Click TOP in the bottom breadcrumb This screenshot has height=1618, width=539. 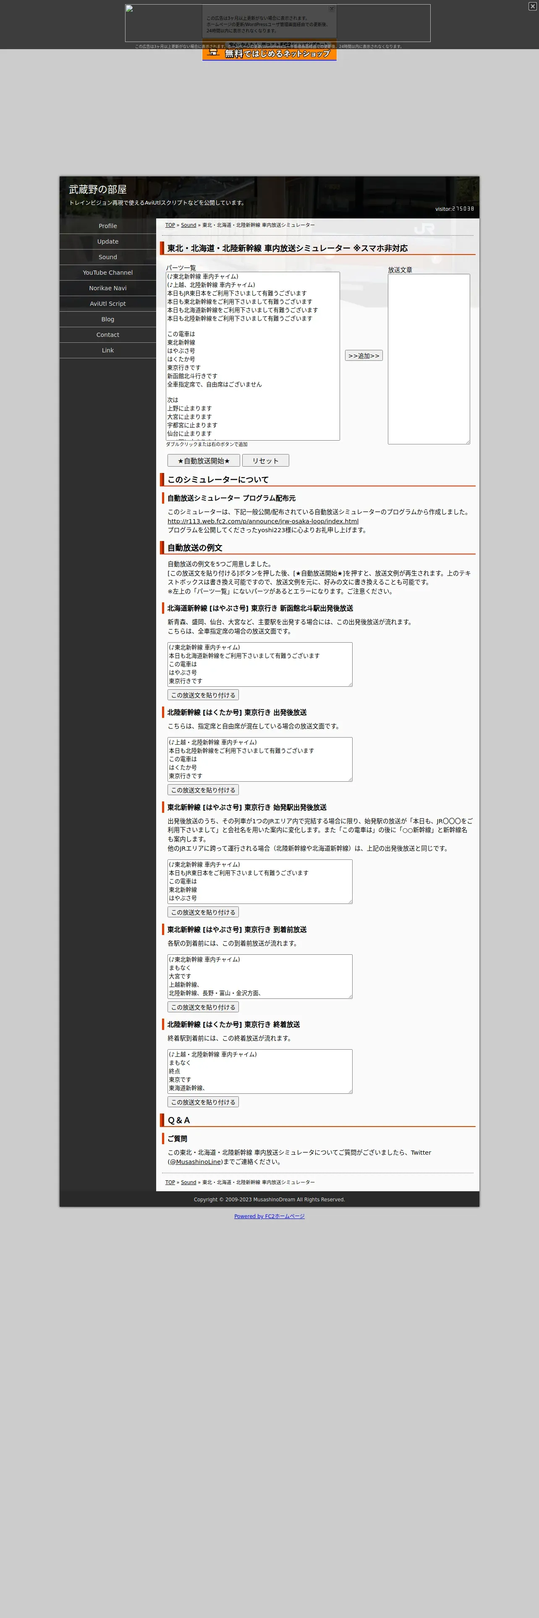tap(170, 1182)
